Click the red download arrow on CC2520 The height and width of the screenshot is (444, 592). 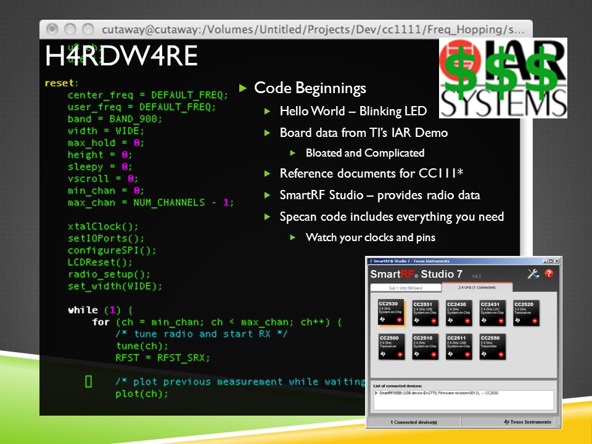tap(535, 321)
